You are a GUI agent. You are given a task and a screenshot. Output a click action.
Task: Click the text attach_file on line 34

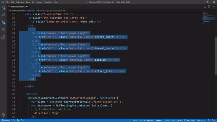[103, 71]
